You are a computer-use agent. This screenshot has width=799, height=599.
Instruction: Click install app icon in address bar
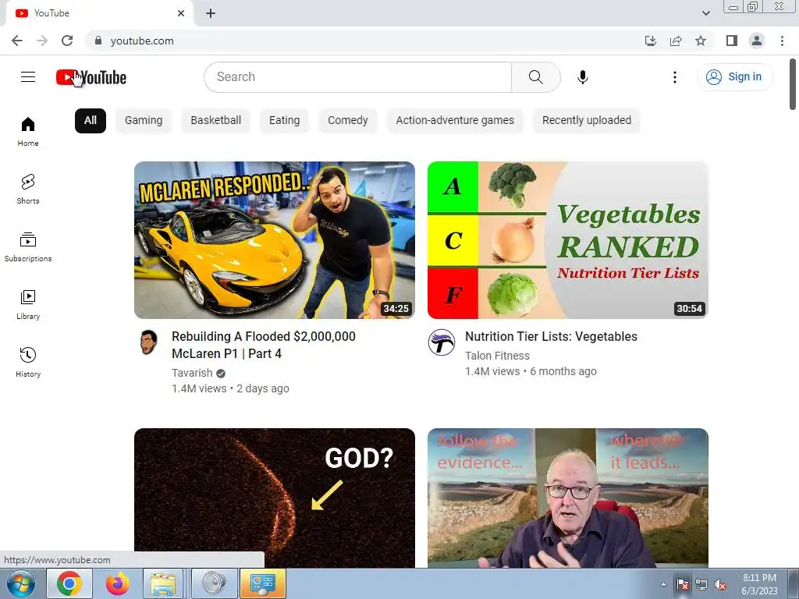[x=650, y=41]
